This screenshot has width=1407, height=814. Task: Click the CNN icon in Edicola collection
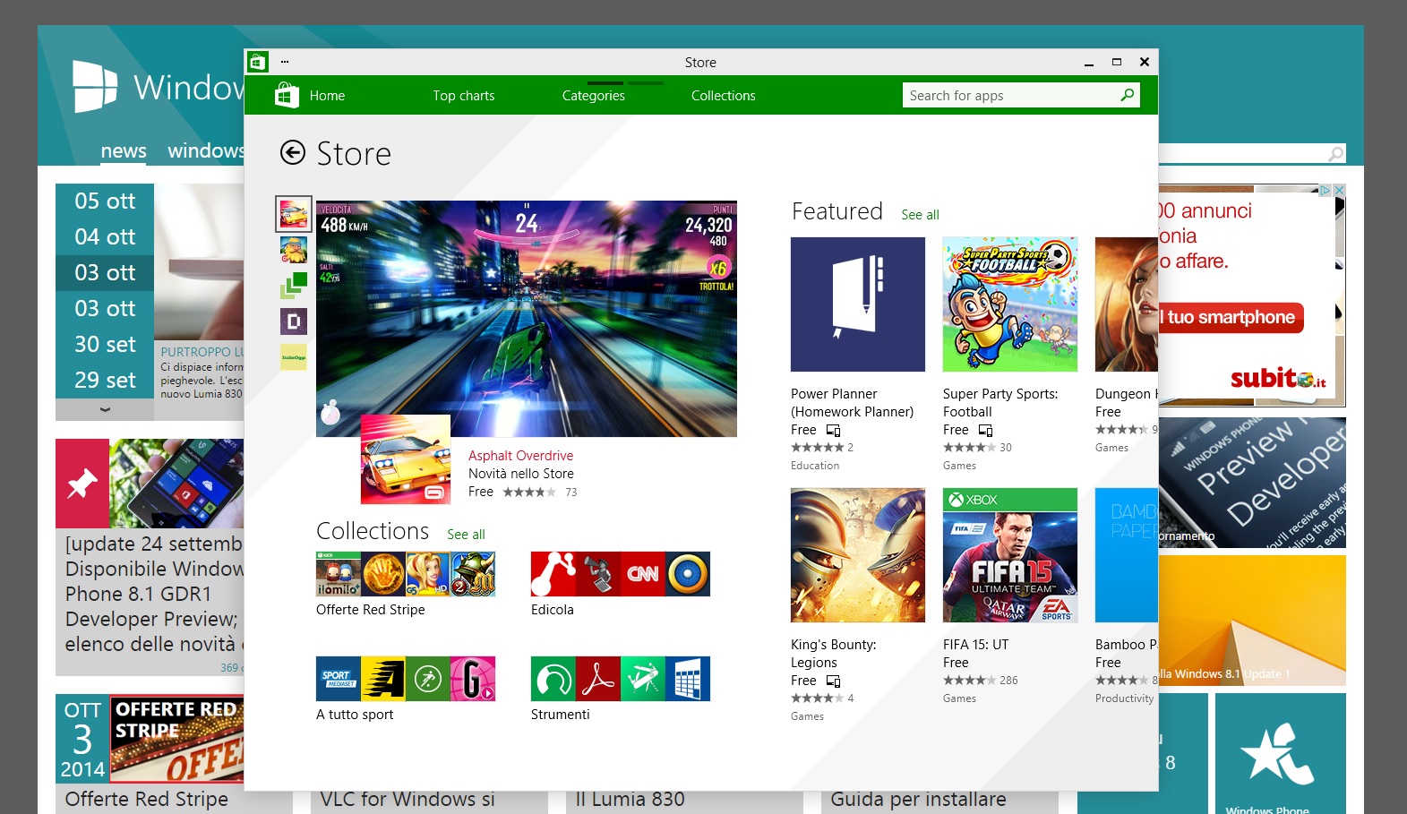point(643,574)
